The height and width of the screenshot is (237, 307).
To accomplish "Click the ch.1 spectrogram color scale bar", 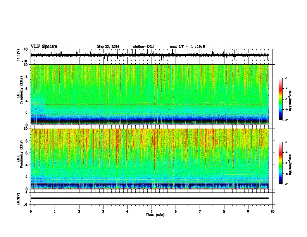I will [x=280, y=99].
